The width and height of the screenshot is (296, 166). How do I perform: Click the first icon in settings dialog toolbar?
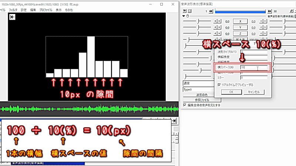(x=185, y=11)
